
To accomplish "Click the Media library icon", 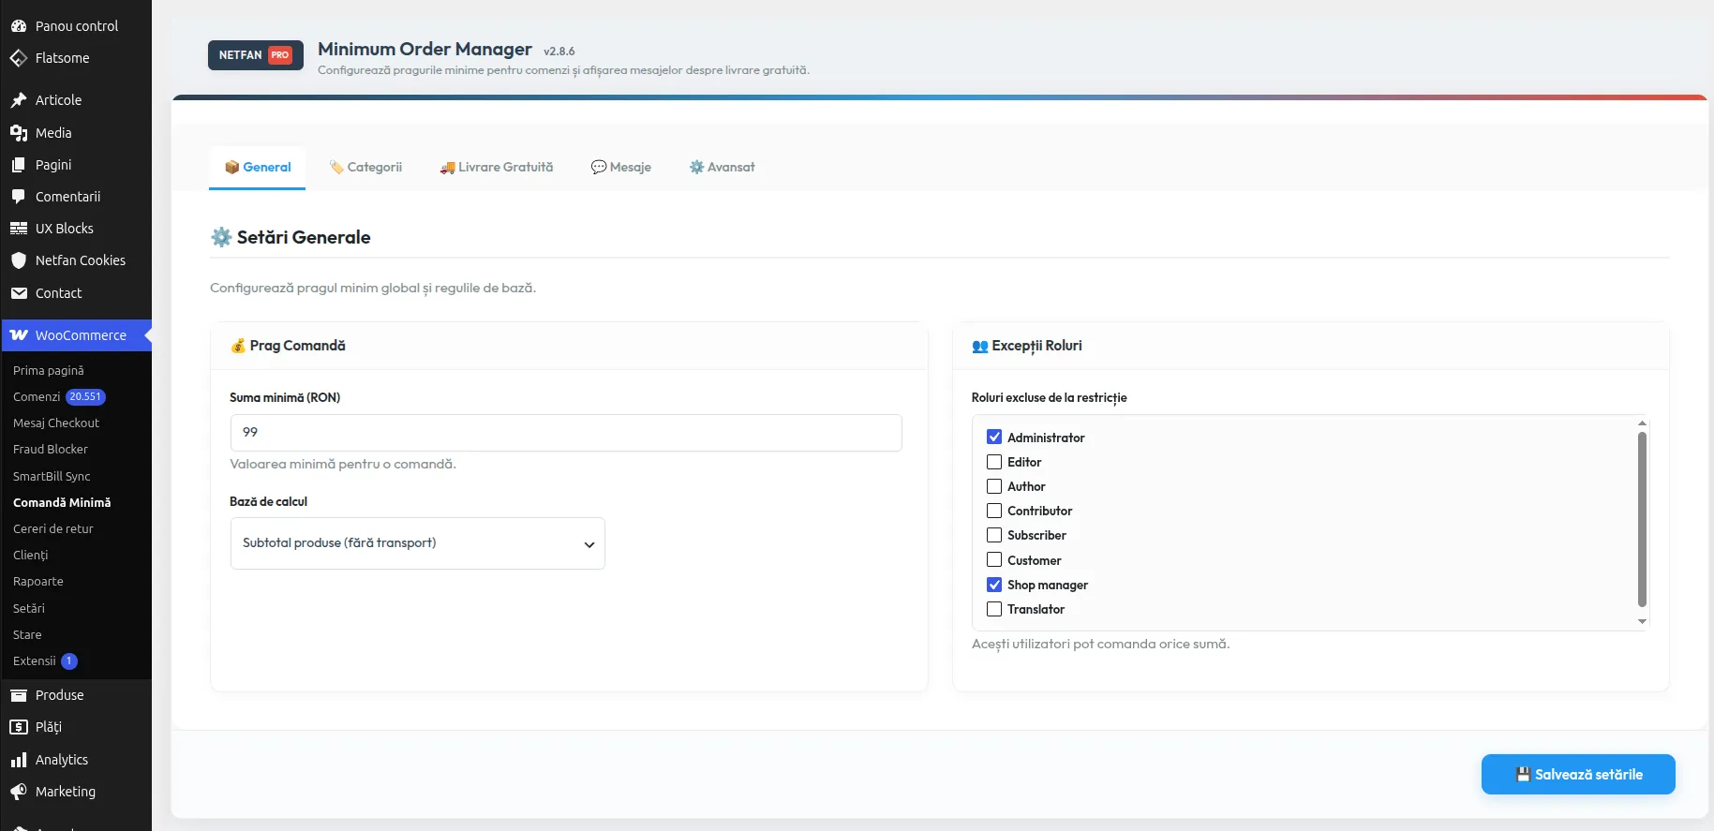I will 19,133.
